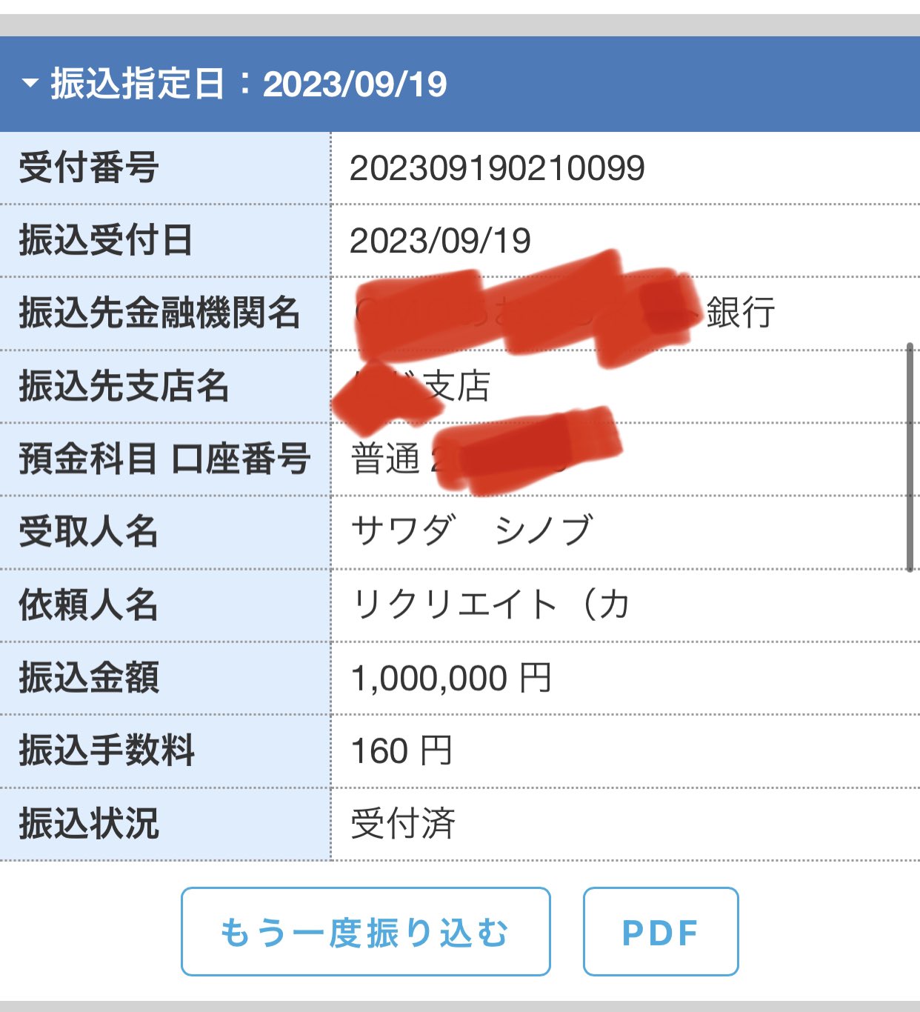This screenshot has height=1012, width=920.
Task: Select the 受取人名 value text
Action: point(472,530)
